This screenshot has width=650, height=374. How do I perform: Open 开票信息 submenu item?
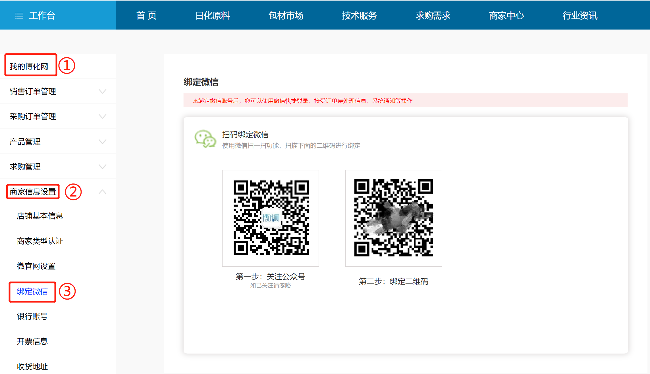(x=32, y=341)
